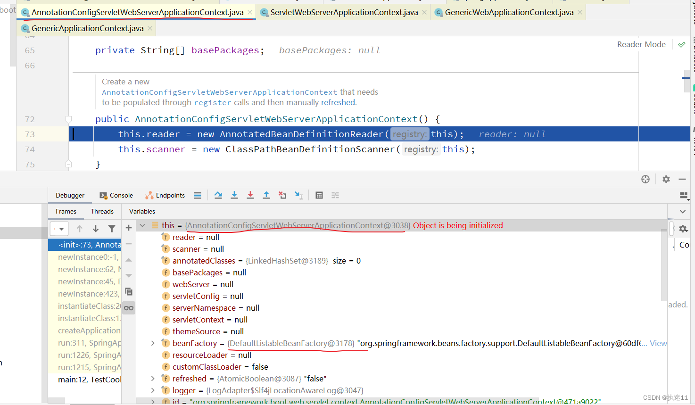Toggle fold marker at line 75
The image size is (695, 405).
point(68,164)
